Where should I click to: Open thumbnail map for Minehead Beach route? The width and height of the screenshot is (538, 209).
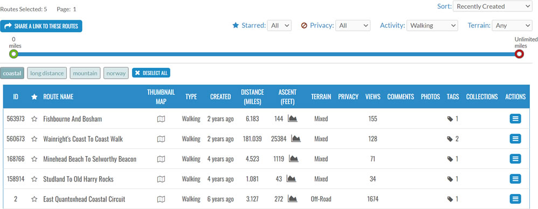point(161,159)
